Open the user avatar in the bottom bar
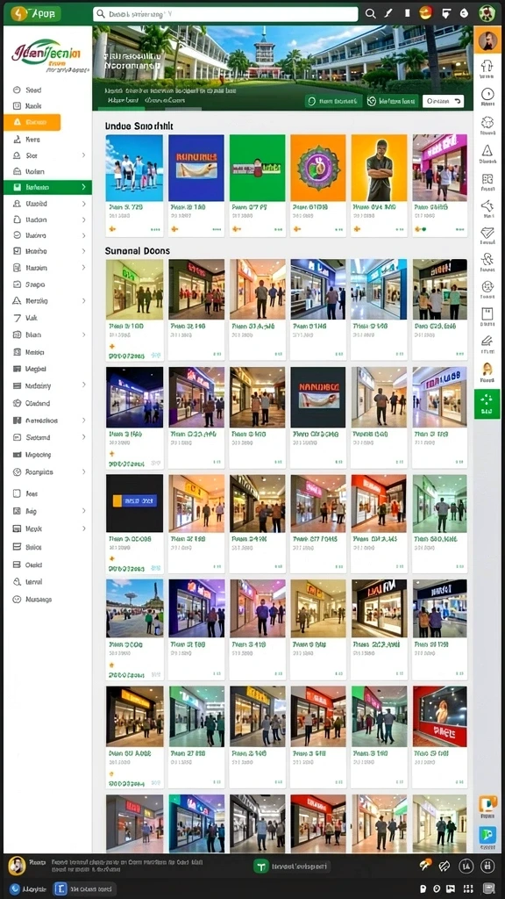This screenshot has height=899, width=505. coord(17,866)
